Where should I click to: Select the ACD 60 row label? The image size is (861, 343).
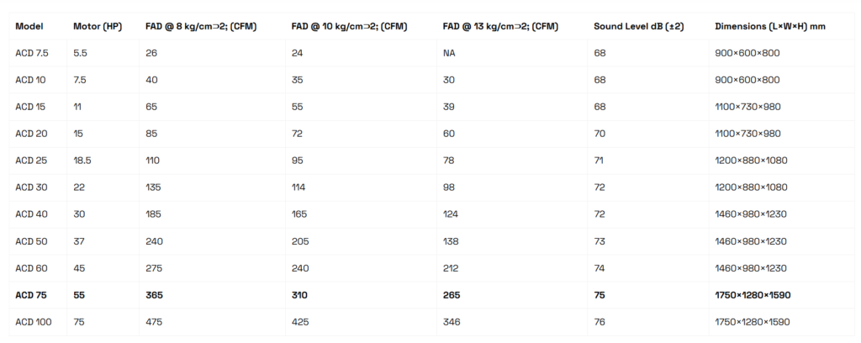[x=30, y=268]
